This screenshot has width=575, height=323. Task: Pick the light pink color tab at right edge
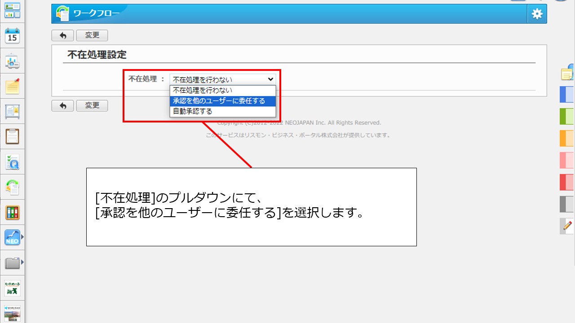click(567, 160)
